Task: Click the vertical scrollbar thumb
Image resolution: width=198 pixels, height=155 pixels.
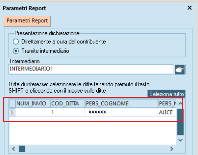Action: pos(180,122)
